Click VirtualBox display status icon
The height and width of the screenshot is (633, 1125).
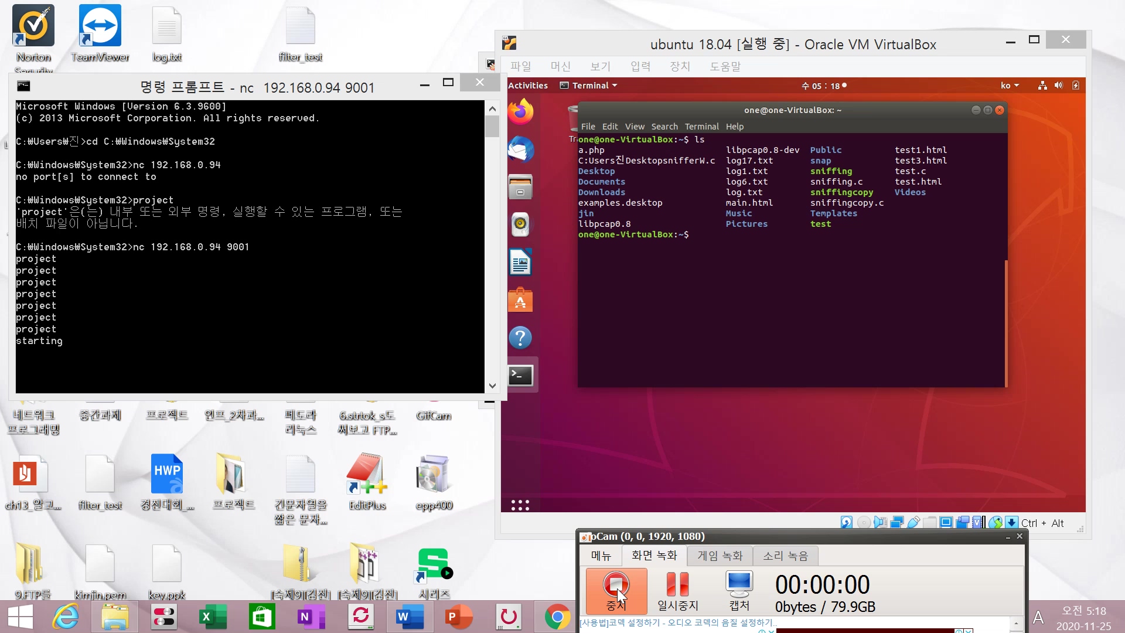[946, 522]
